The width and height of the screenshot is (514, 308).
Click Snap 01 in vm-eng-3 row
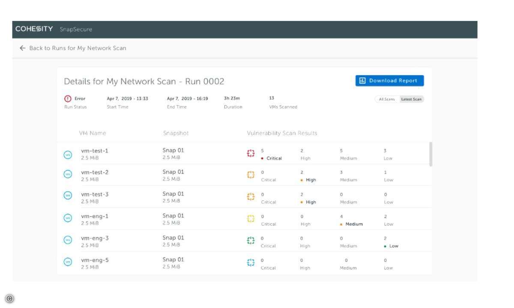[173, 237]
